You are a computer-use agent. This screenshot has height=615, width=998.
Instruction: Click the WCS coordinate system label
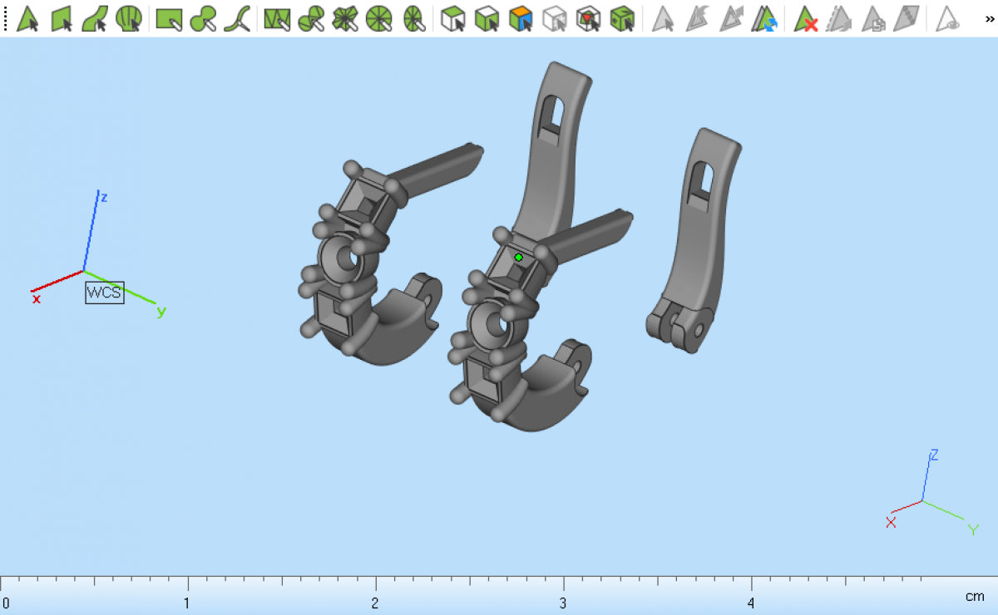pyautogui.click(x=104, y=293)
